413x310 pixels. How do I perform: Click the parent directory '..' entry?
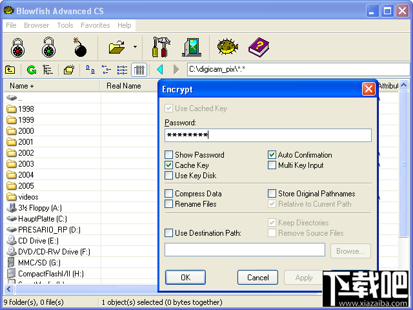[14, 98]
